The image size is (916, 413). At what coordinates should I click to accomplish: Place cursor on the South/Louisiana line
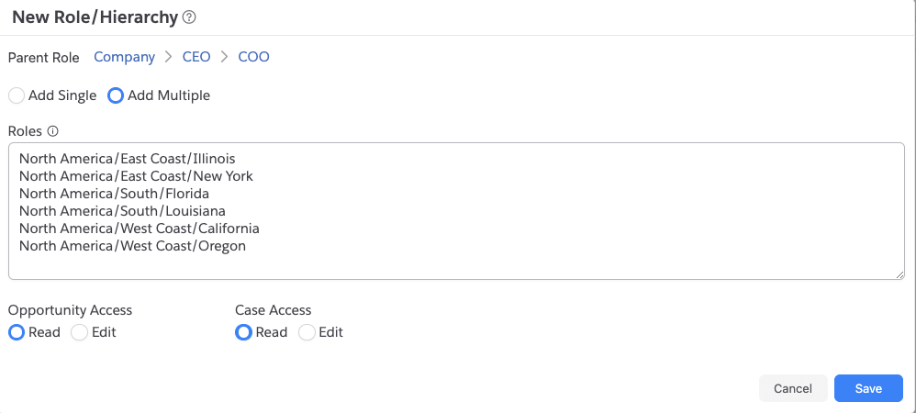(122, 211)
